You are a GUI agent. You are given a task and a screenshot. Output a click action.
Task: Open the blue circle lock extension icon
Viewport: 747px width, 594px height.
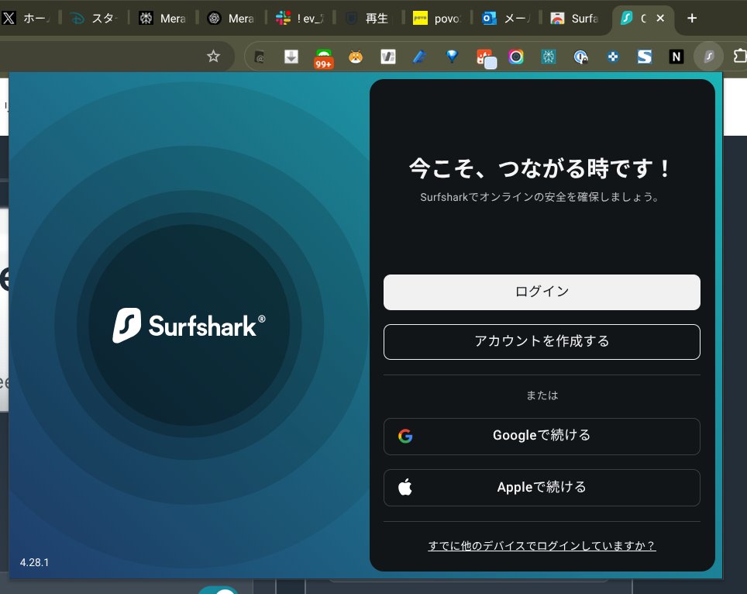pyautogui.click(x=580, y=57)
